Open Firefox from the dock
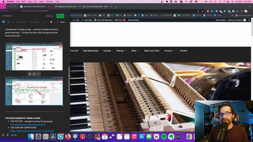The width and height of the screenshot is (253, 142). coord(68,137)
